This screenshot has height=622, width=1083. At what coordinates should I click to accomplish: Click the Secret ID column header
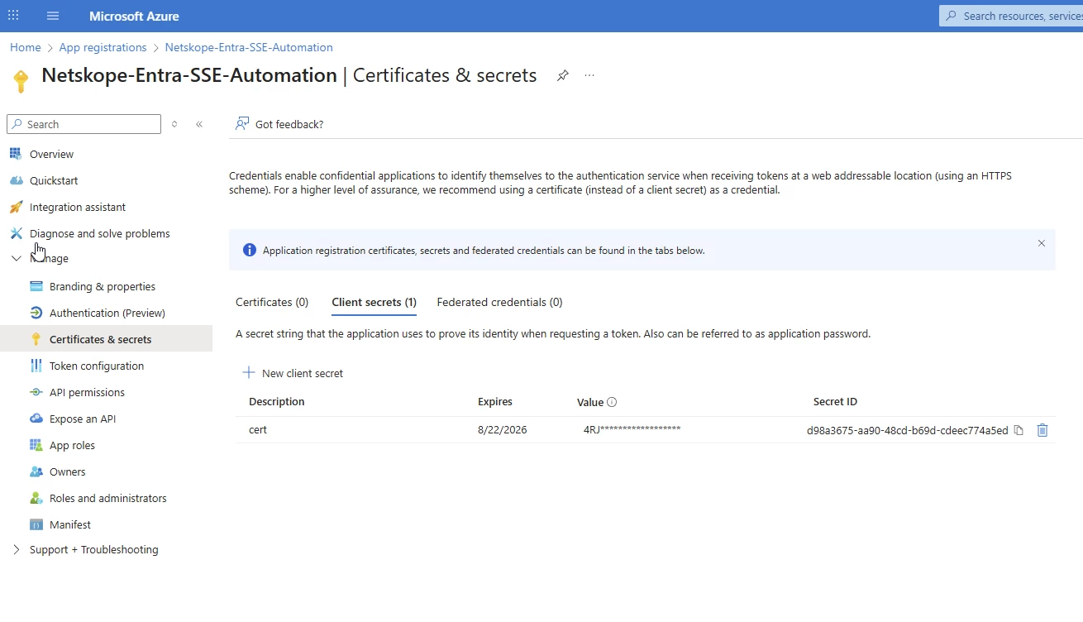tap(835, 401)
